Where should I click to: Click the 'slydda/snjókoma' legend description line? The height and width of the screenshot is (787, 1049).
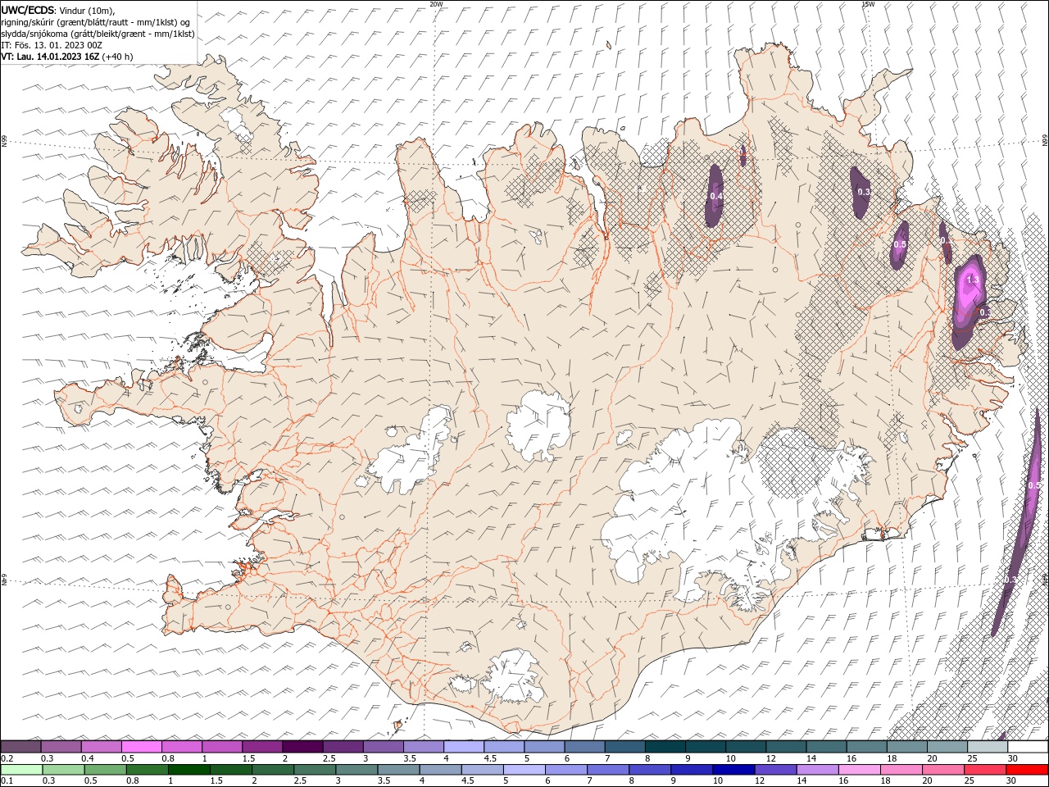pyautogui.click(x=98, y=34)
